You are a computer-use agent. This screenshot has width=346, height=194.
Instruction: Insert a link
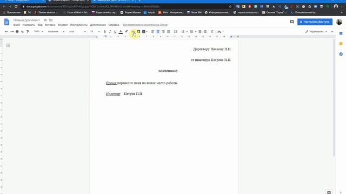(134, 32)
